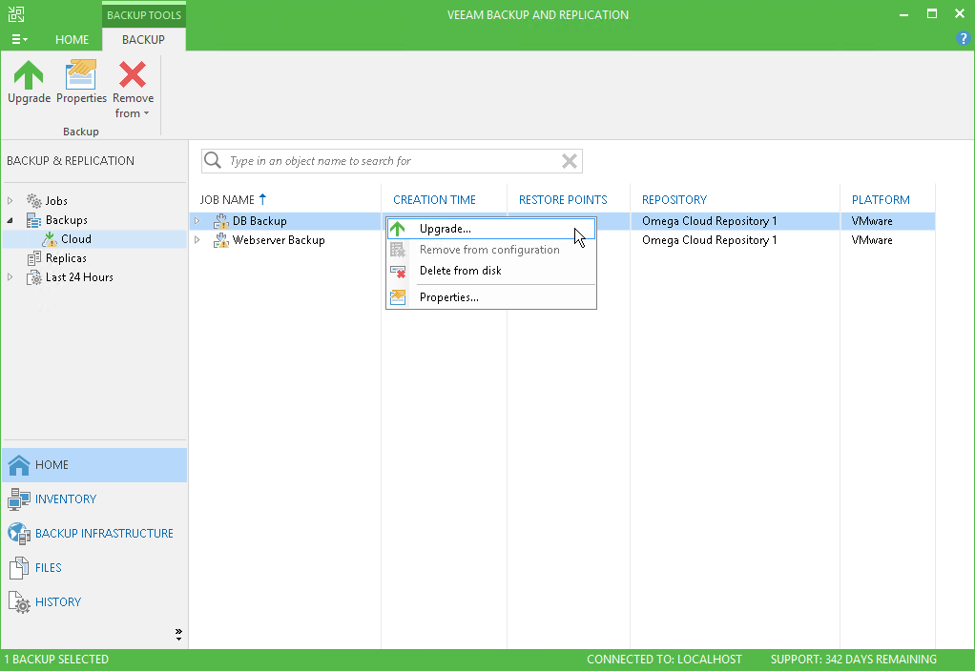Image resolution: width=975 pixels, height=671 pixels.
Task: Sort by RESTORE POINTS column
Action: pos(563,200)
